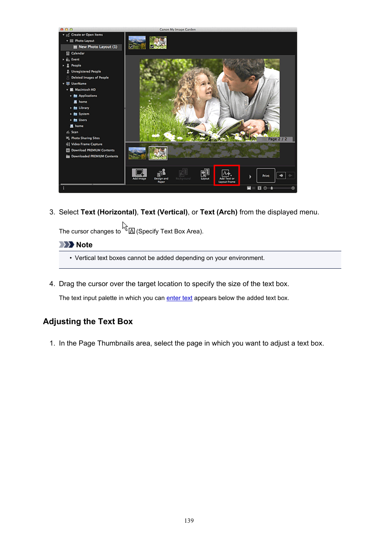Select the mountain page thumbnail below preview
This screenshot has height=535, width=378.
[x=137, y=153]
